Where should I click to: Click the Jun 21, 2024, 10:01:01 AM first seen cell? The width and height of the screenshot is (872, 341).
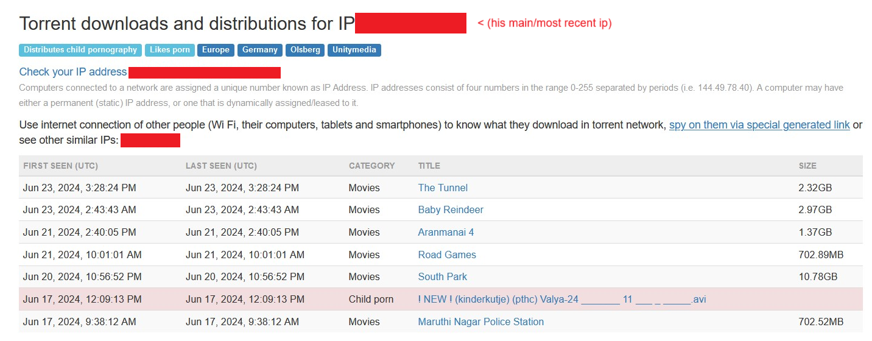[82, 255]
